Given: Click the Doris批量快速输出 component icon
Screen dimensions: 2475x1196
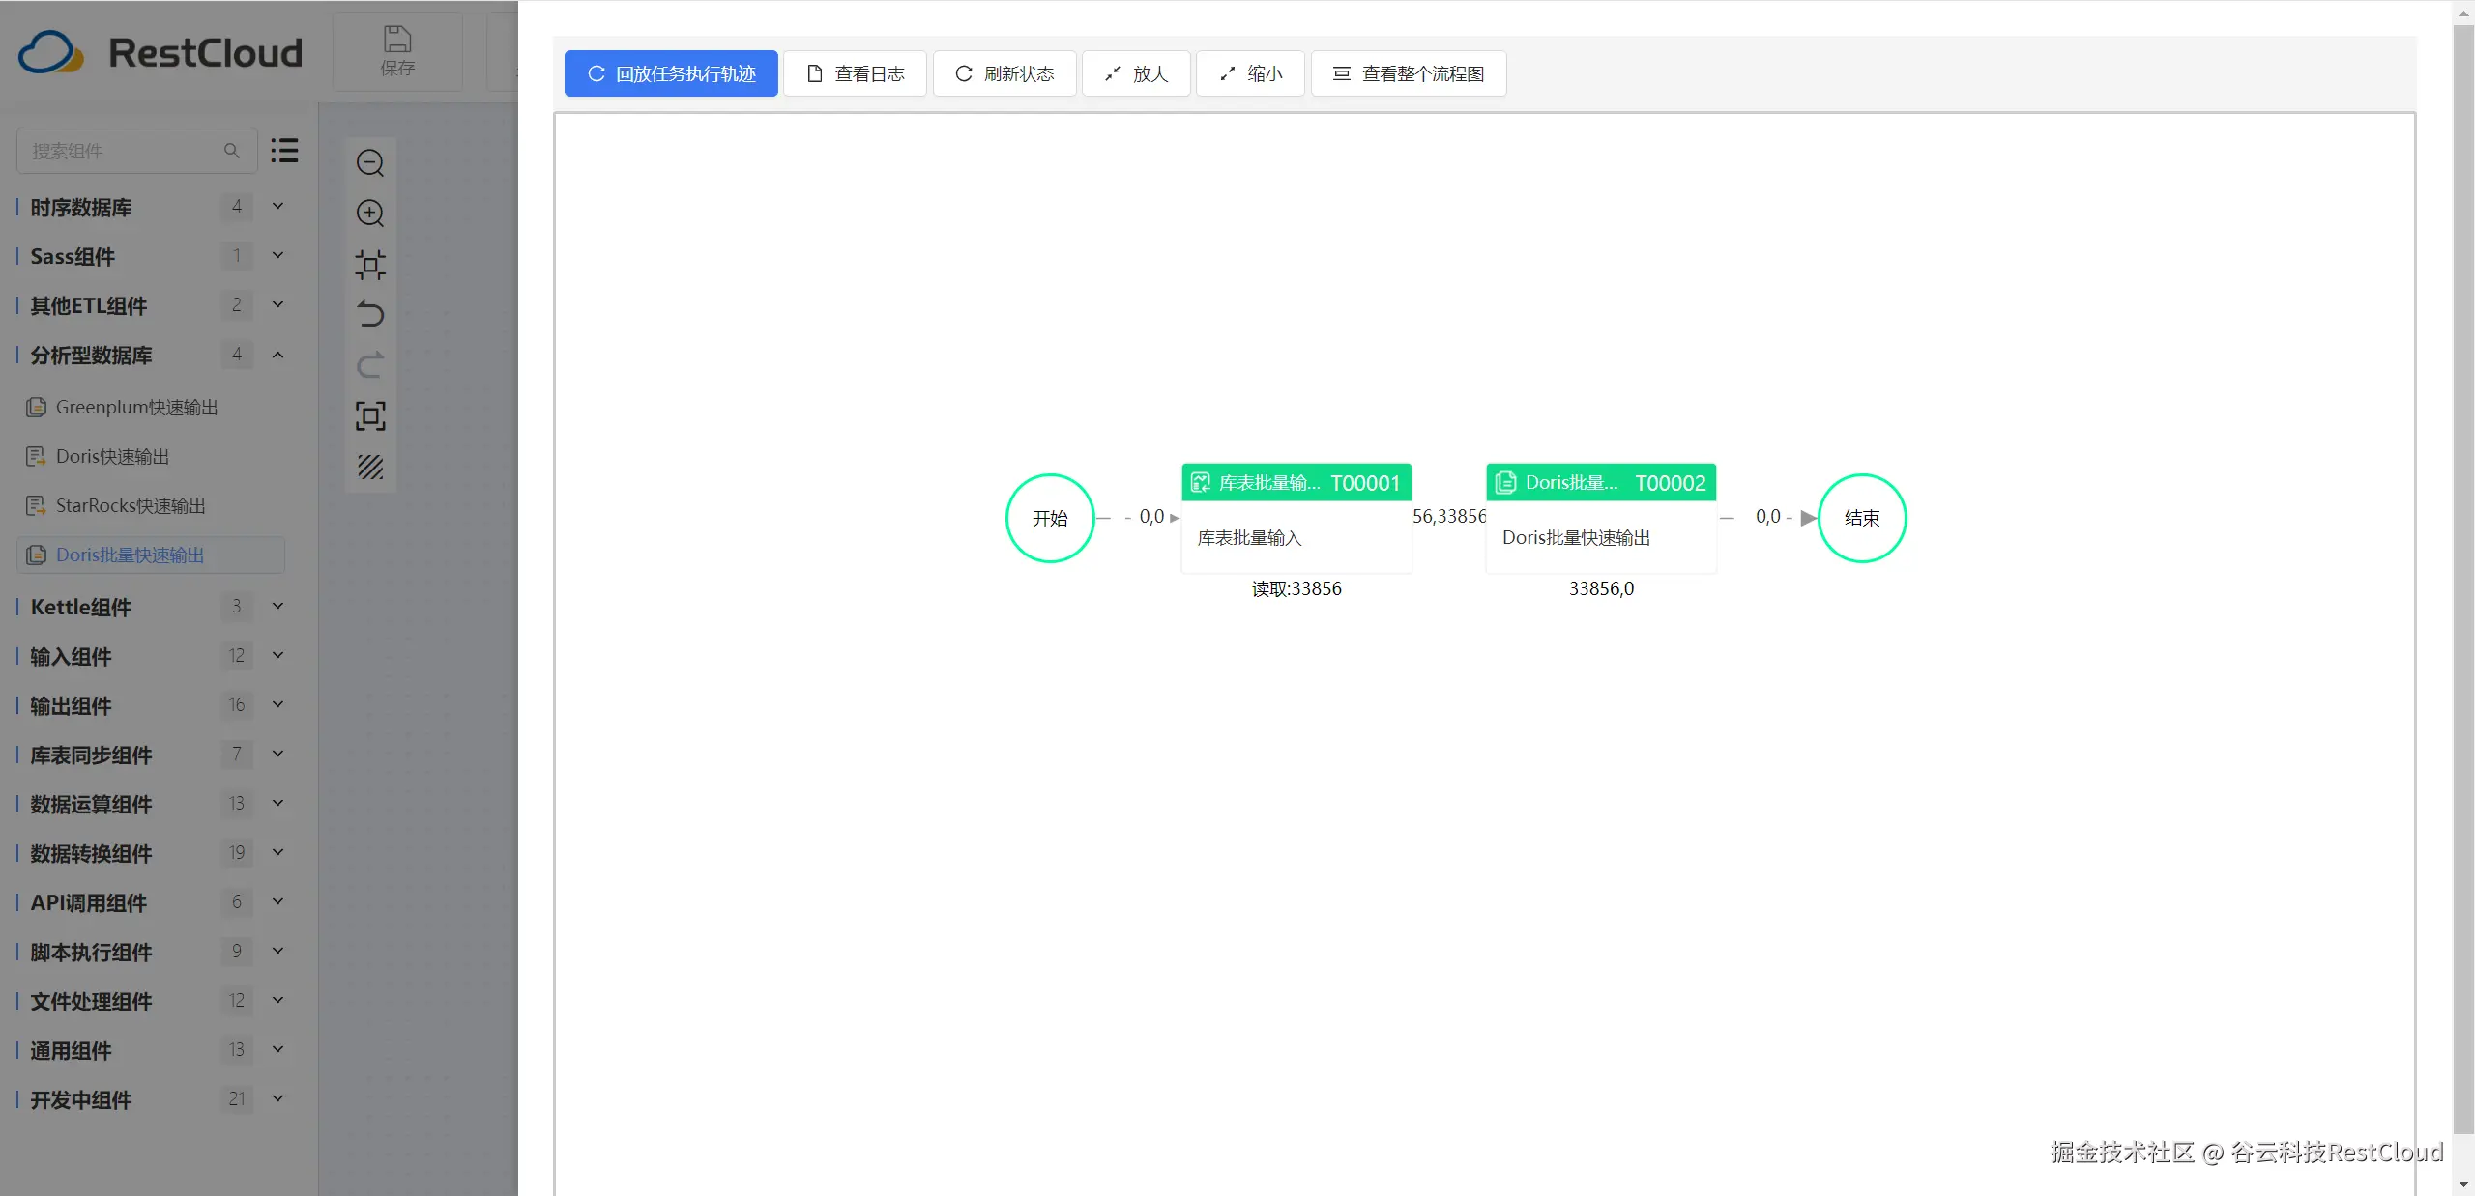Looking at the screenshot, I should click(x=36, y=555).
